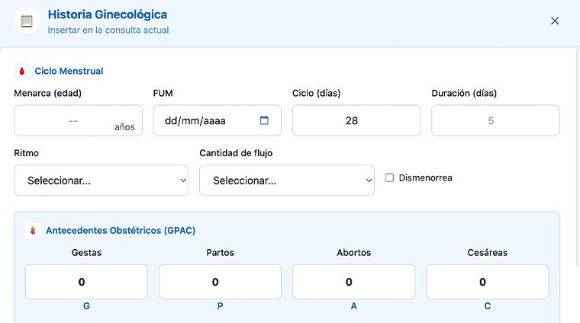Open the FUM calendar date picker icon
Viewport: 580px width, 323px height.
click(x=264, y=120)
